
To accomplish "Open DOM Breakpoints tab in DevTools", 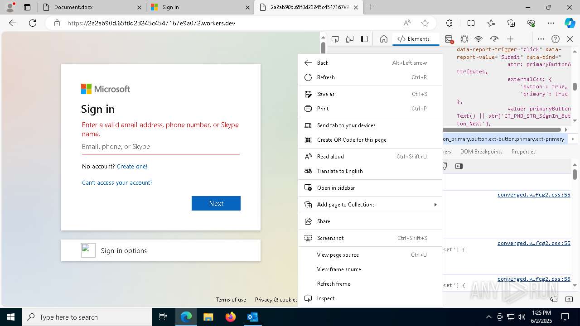I will pyautogui.click(x=481, y=152).
